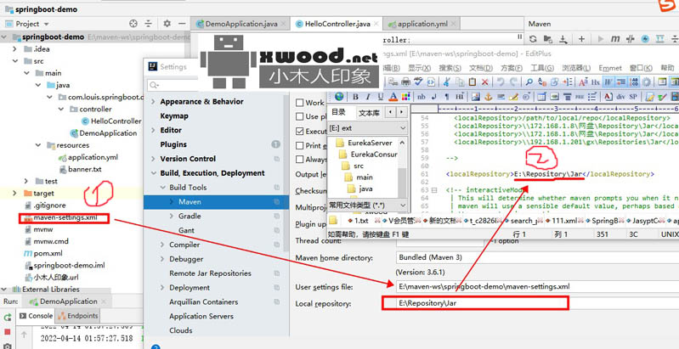Screen dimensions: 679x349
Task: Click locate target icon in Project panel
Action: pos(133,24)
